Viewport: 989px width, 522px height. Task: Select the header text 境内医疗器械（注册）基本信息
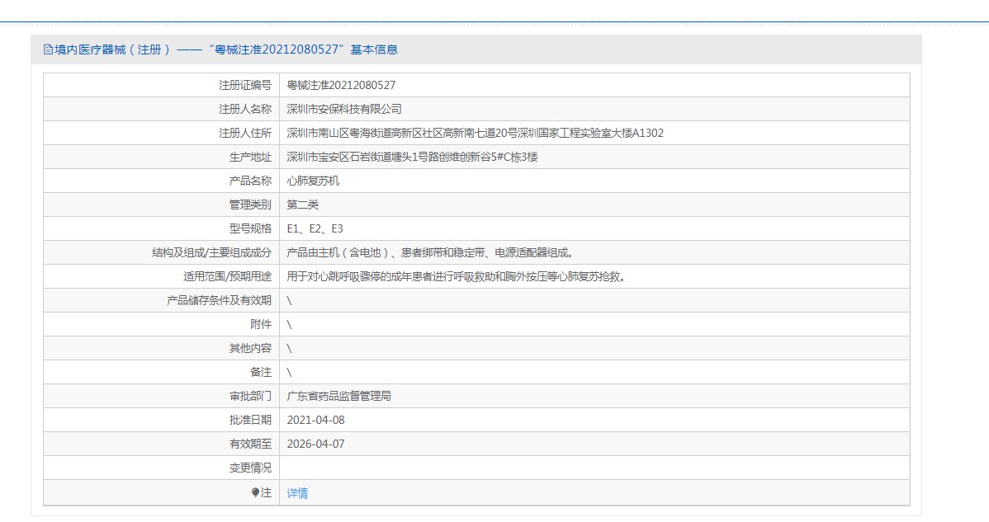[x=226, y=49]
